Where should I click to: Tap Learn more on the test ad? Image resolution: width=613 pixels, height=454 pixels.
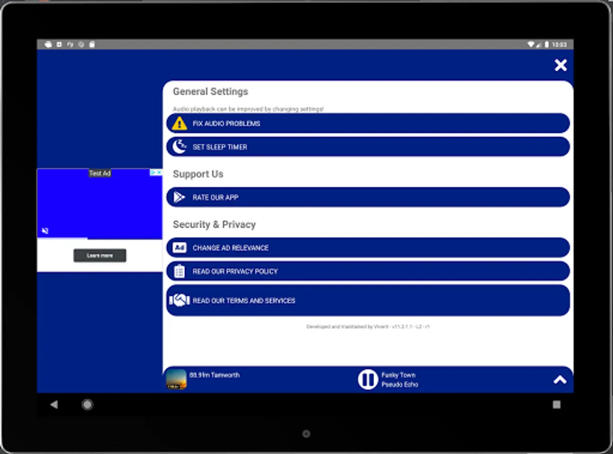tap(99, 255)
